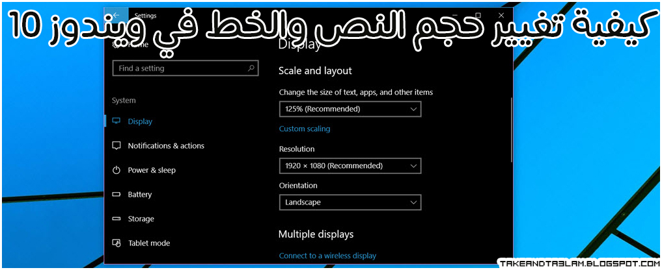The width and height of the screenshot is (662, 270).
Task: Click the Display monitor icon
Action: (x=116, y=121)
